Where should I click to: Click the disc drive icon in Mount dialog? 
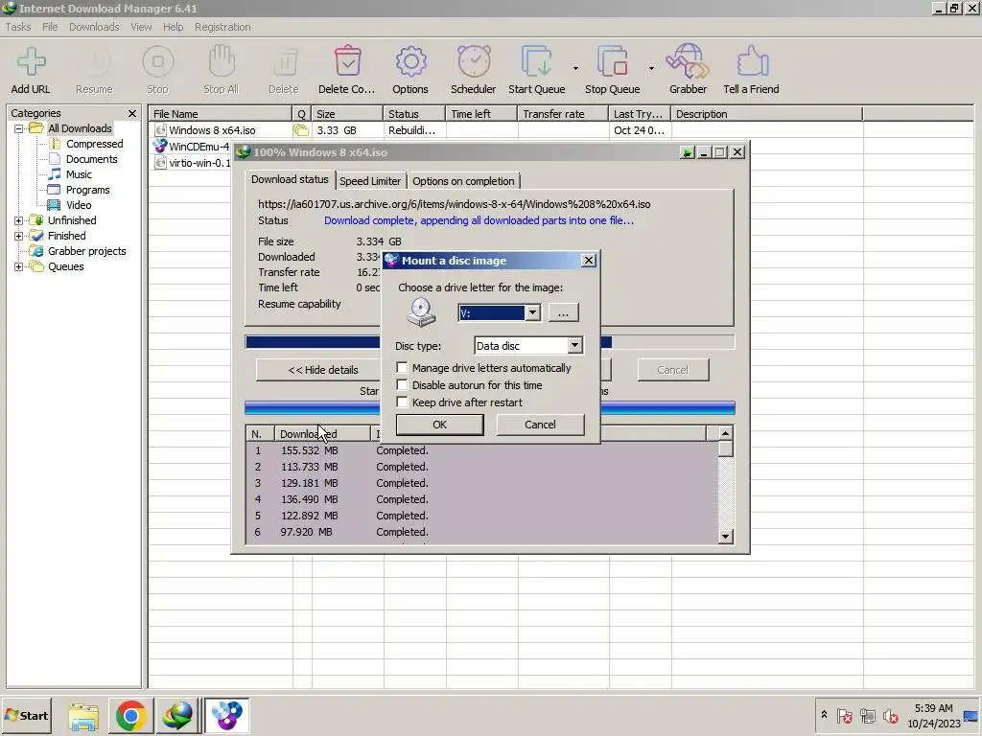pyautogui.click(x=422, y=312)
